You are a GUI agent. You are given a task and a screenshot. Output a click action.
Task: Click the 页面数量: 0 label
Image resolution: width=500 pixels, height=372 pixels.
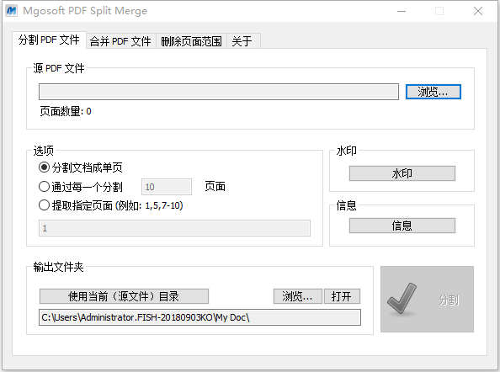66,111
